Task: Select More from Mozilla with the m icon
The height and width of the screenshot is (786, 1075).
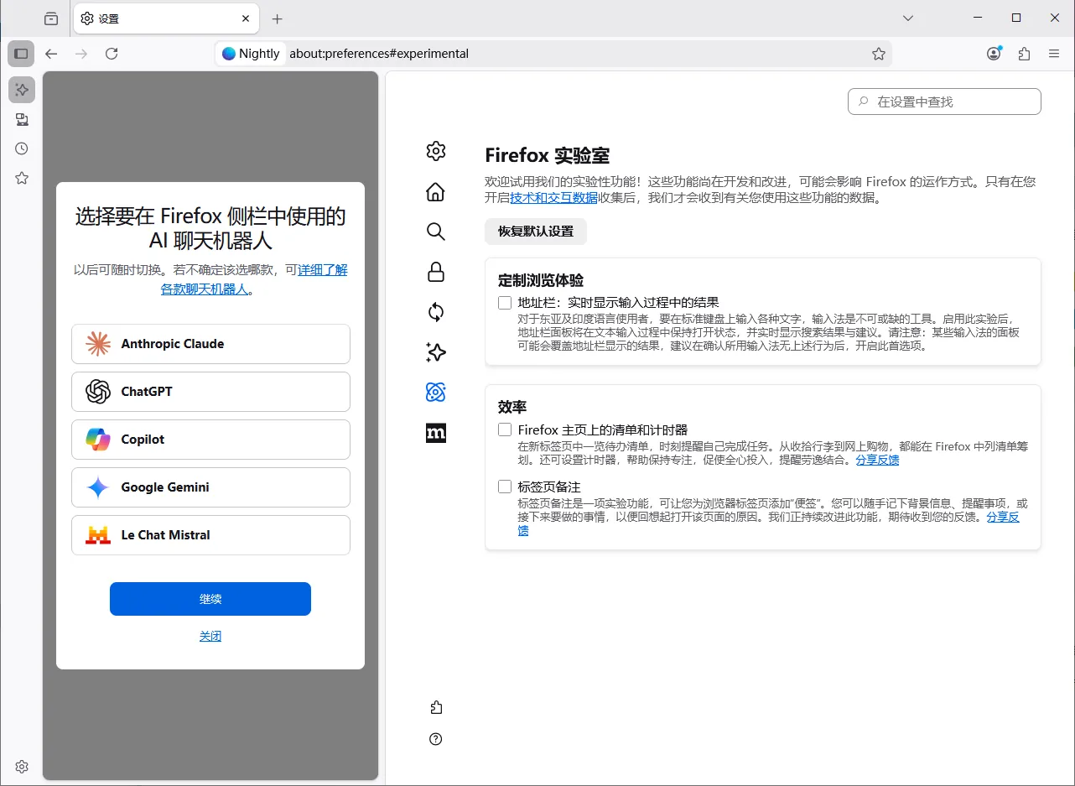Action: coord(435,433)
